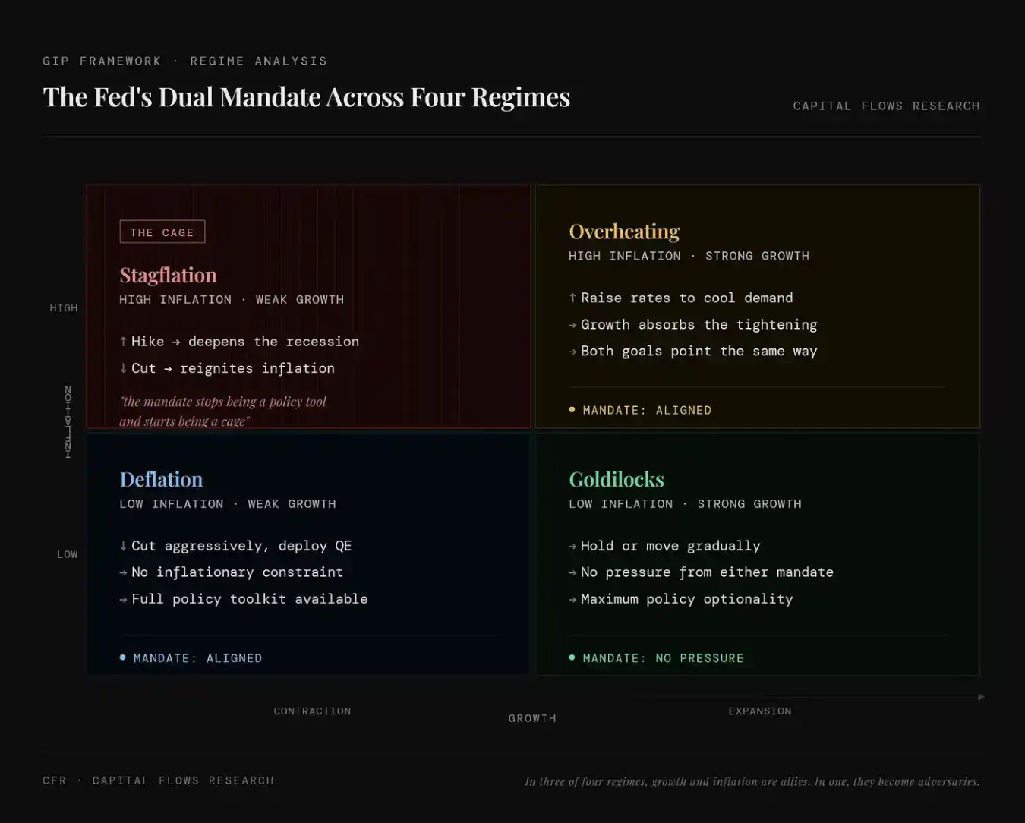1025x823 pixels.
Task: Click the "CONTRACTION" axis label
Action: point(312,711)
